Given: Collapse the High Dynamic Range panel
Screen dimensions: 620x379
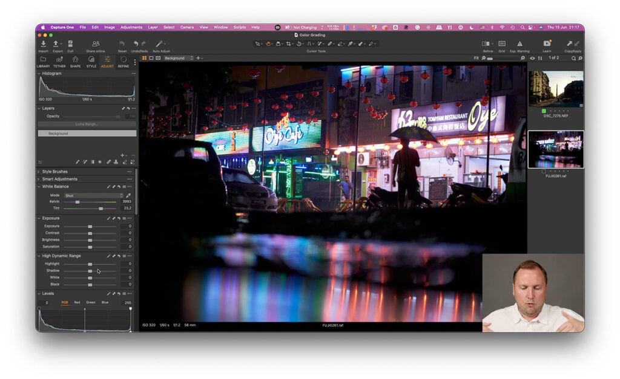Looking at the screenshot, I should [39, 256].
